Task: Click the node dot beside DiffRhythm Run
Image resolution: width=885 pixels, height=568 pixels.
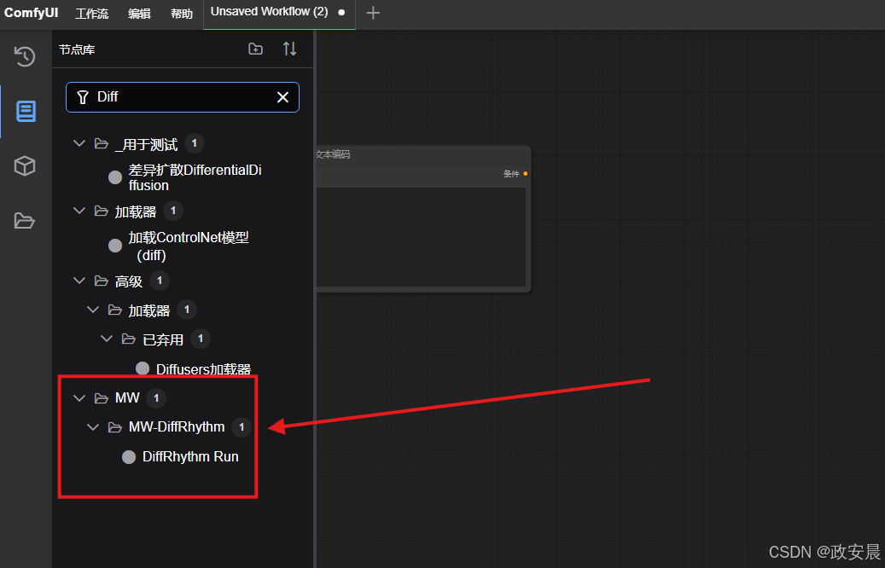Action: click(x=129, y=457)
